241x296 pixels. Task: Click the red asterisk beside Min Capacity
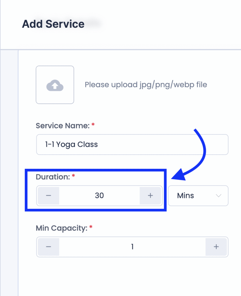91,227
